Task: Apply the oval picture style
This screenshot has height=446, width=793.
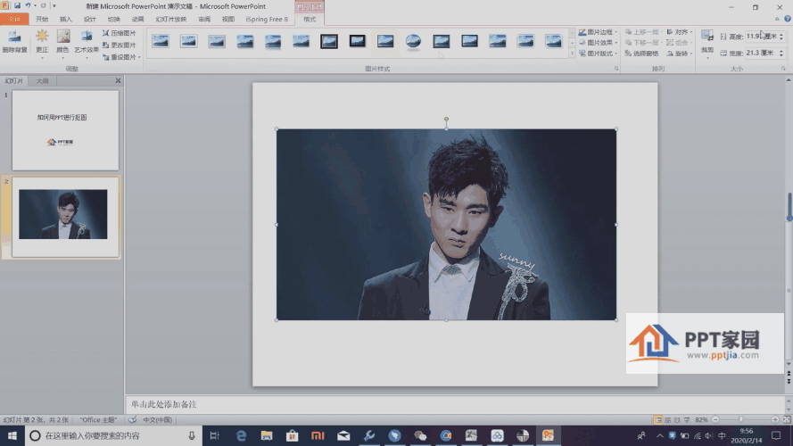Action: [413, 41]
